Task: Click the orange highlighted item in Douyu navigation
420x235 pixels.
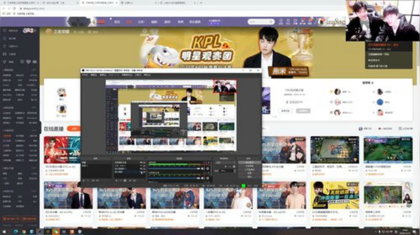Action: tap(129, 22)
